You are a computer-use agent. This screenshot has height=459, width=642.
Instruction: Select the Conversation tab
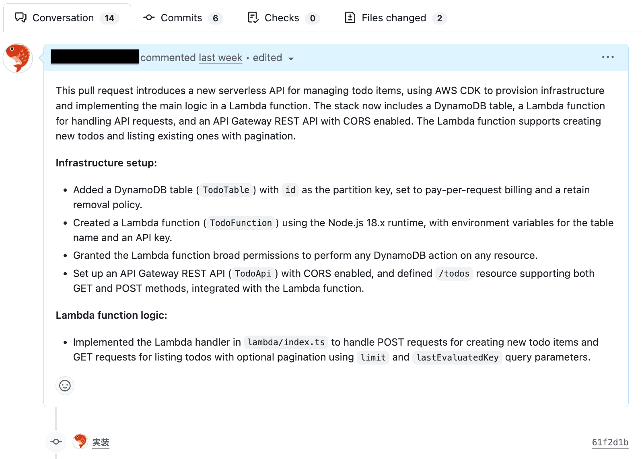pos(63,18)
